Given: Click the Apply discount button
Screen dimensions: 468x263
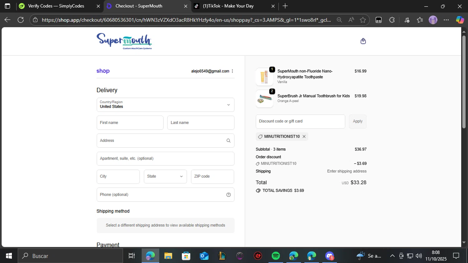Looking at the screenshot, I should click(x=358, y=122).
